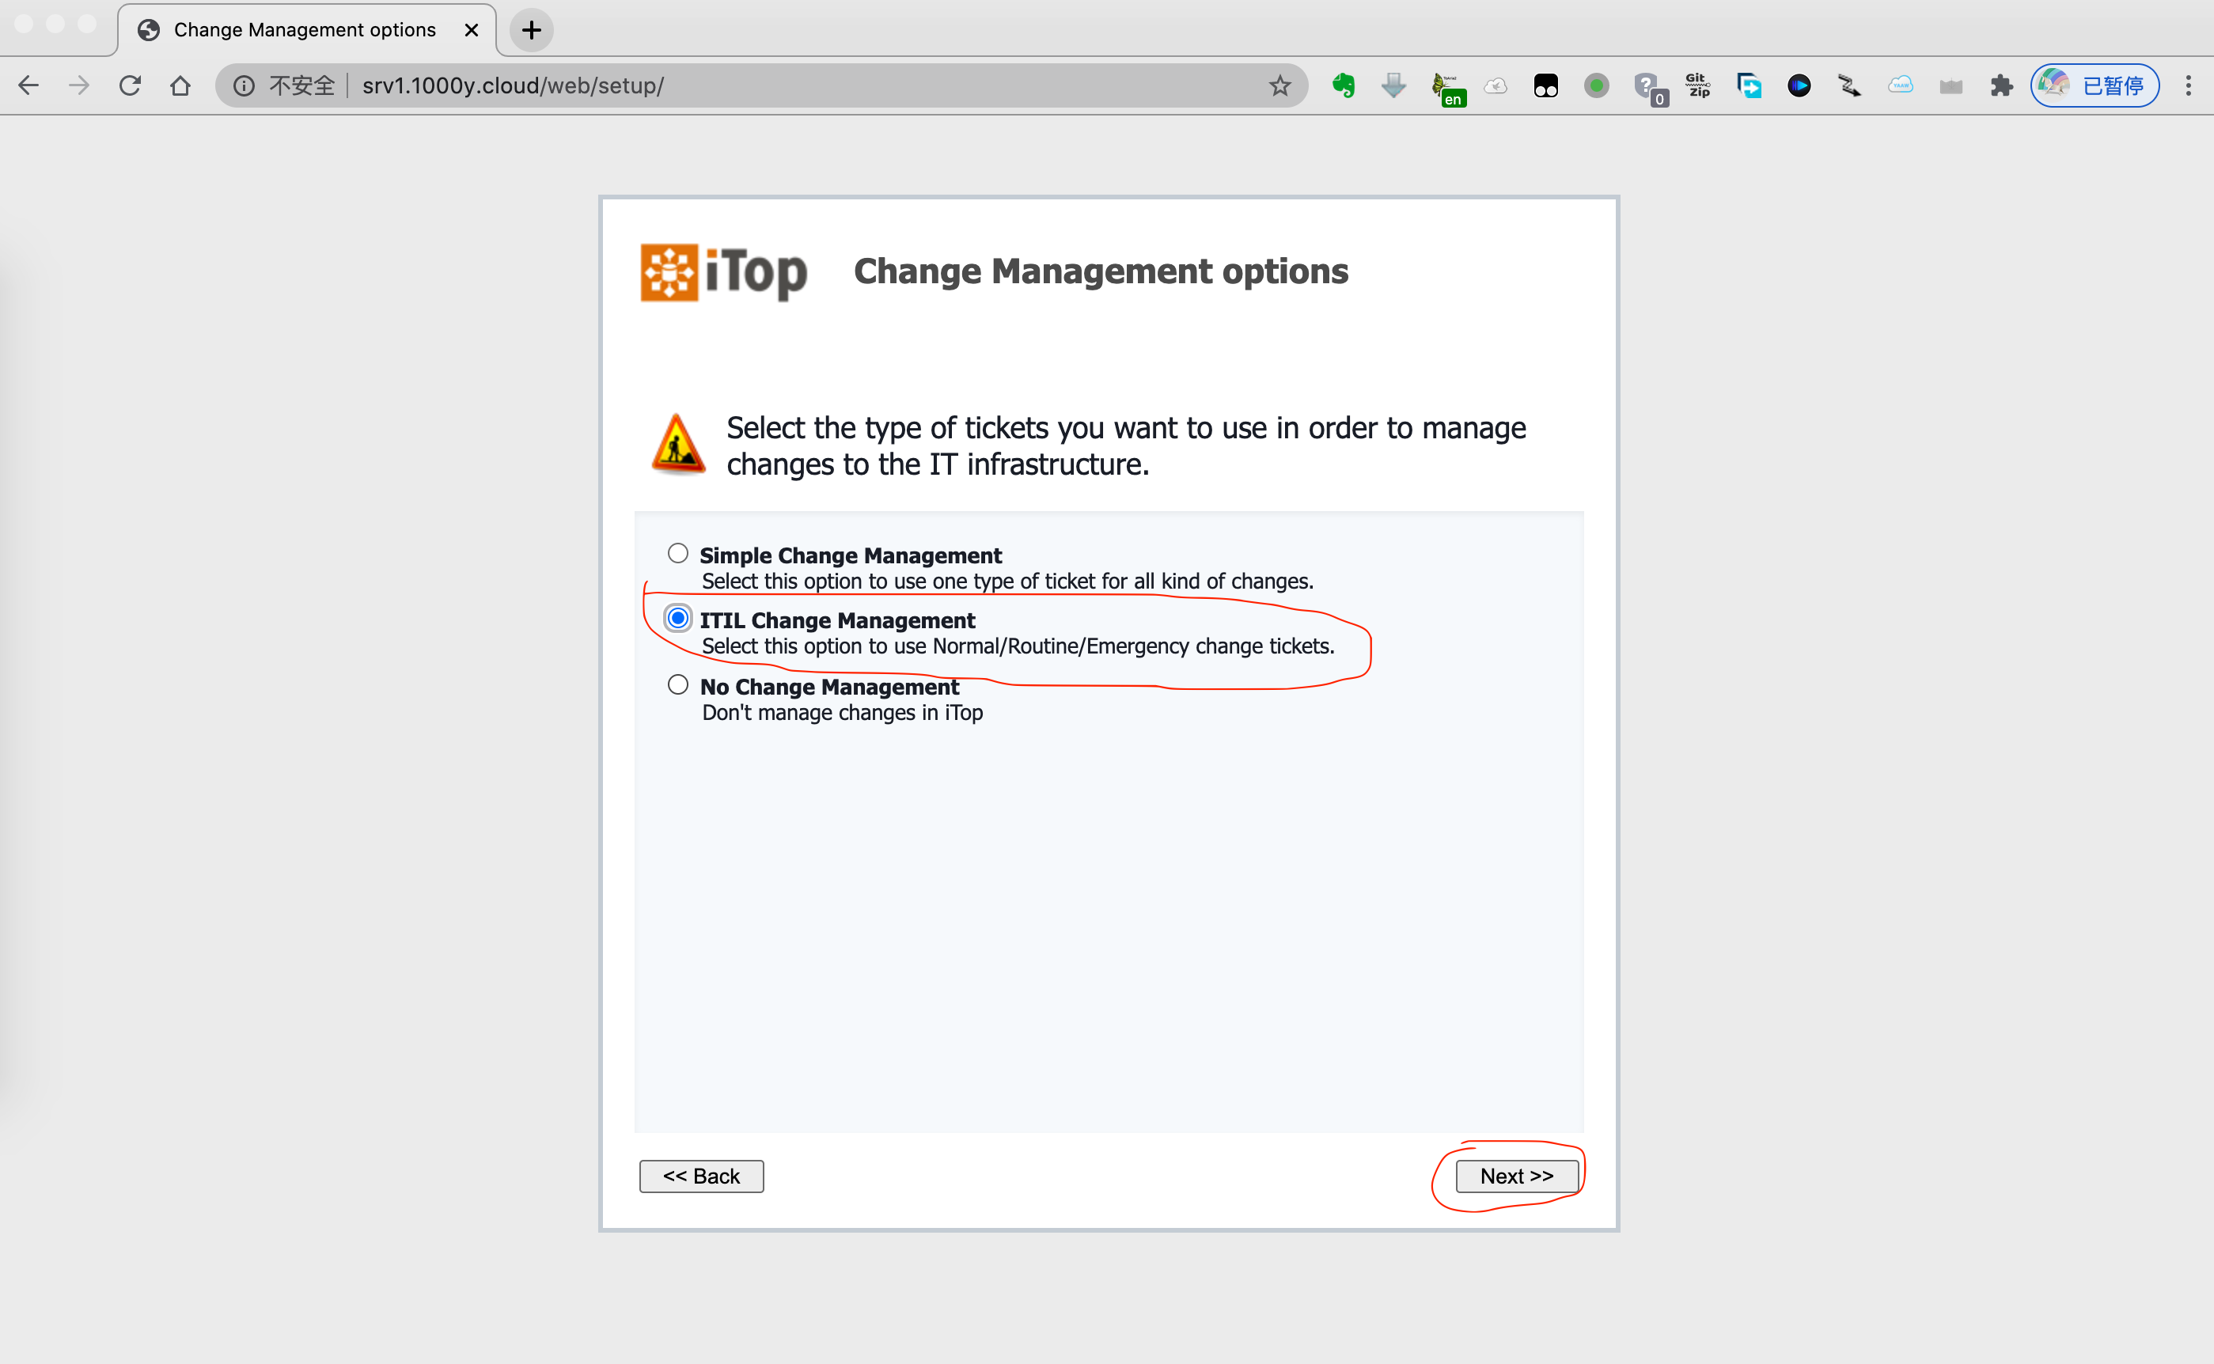
Task: Open the browser home page
Action: tap(180, 85)
